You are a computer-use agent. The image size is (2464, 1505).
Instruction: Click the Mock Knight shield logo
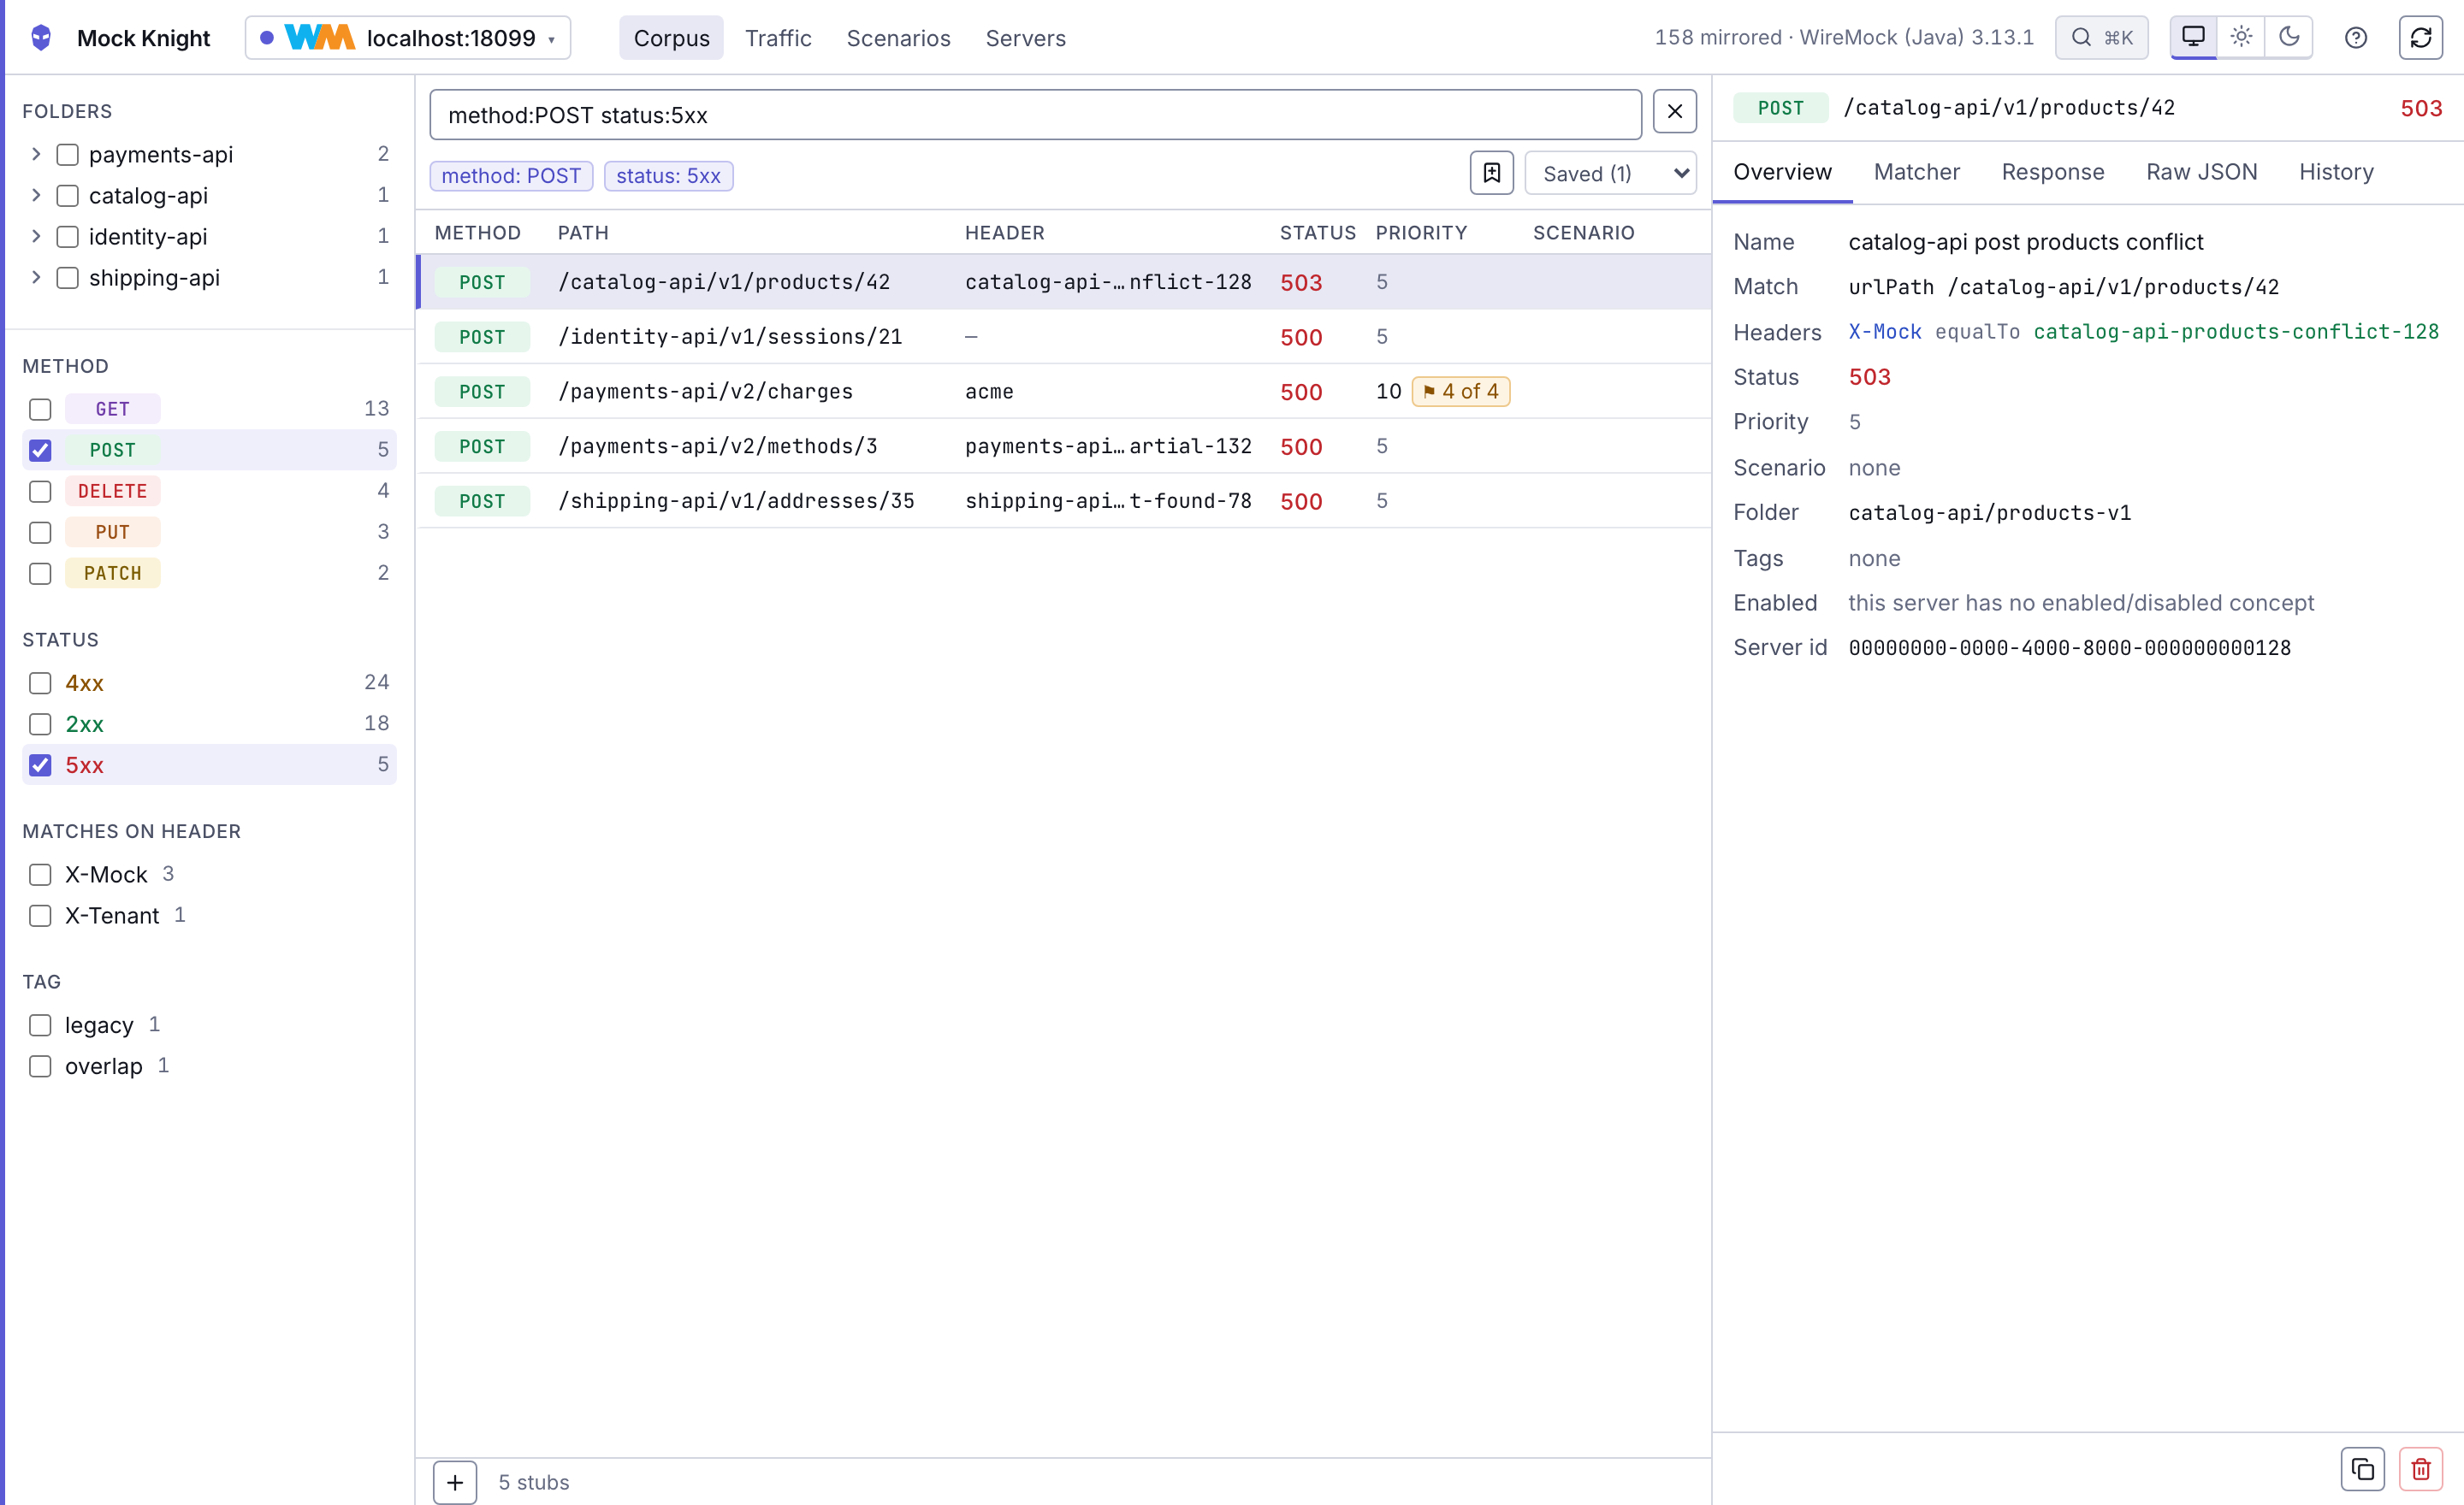41,38
